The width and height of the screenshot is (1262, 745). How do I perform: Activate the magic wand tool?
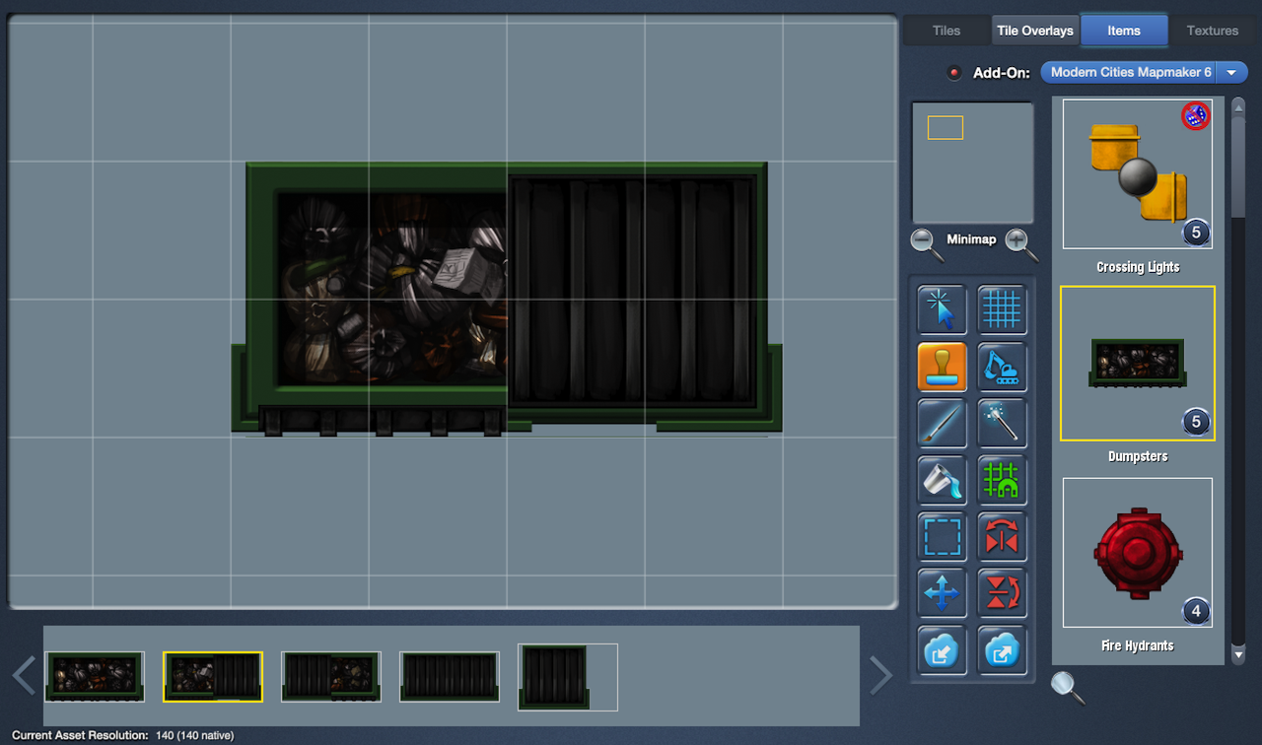point(1002,424)
